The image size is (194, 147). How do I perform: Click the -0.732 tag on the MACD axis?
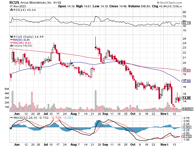pos(187,136)
